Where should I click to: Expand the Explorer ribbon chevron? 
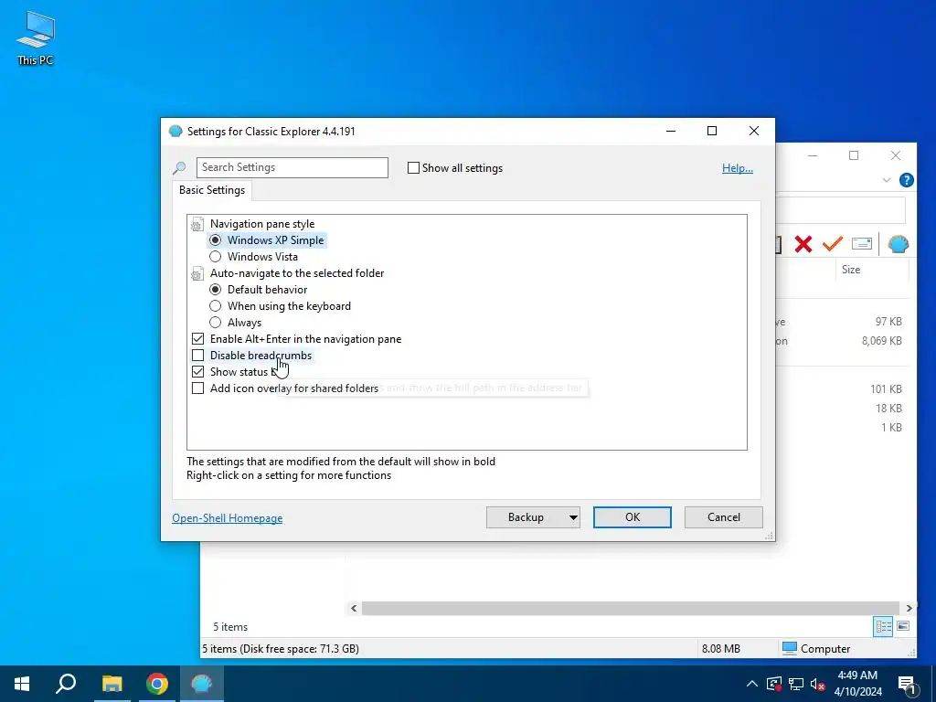887,180
